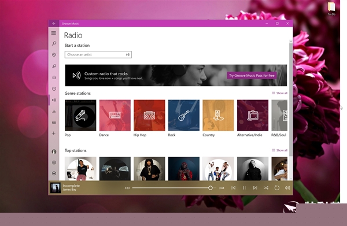The image size is (347, 226).
Task: Open the Dance genre station tile
Action: click(115, 115)
